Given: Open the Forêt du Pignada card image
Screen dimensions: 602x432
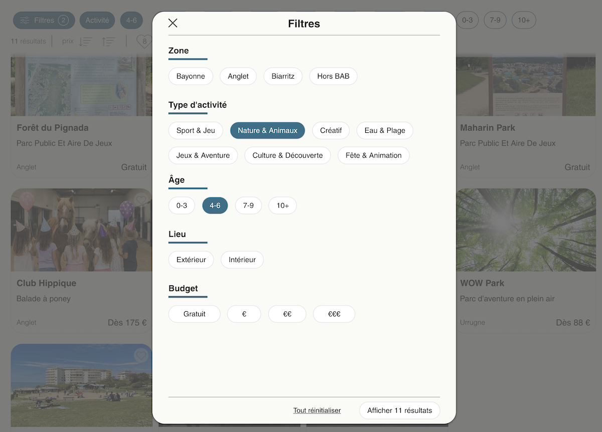Looking at the screenshot, I should (x=81, y=86).
